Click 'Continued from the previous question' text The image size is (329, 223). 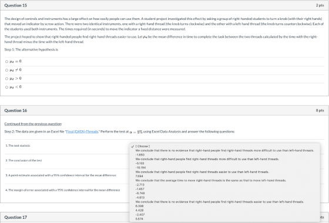pyautogui.click(x=33, y=124)
